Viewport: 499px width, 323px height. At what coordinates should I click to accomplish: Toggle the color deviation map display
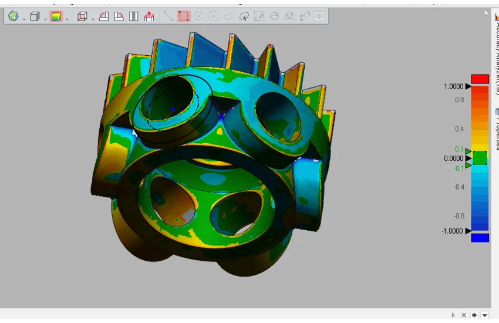[x=56, y=16]
